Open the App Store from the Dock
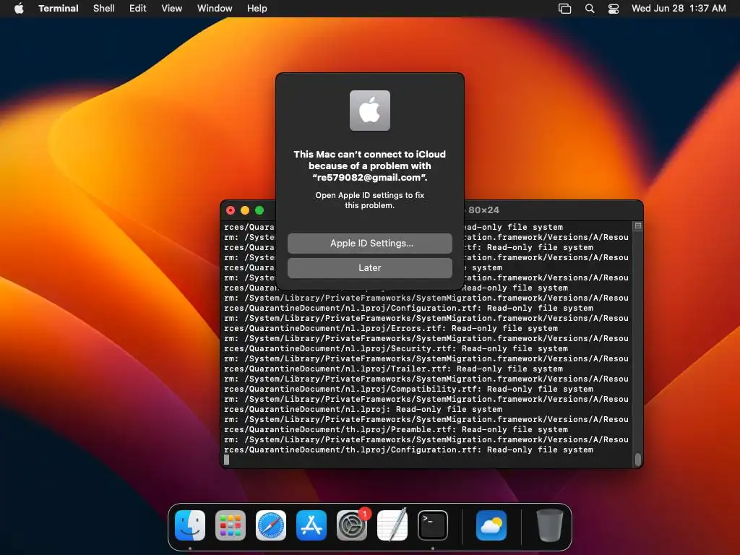The width and height of the screenshot is (740, 555). 311,525
